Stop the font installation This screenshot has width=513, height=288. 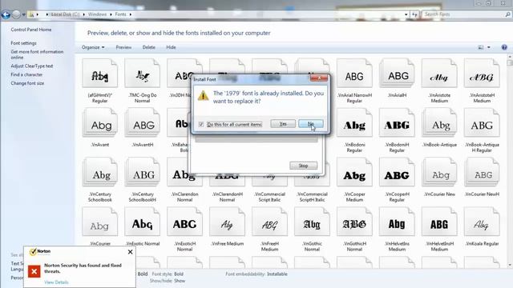pyautogui.click(x=303, y=166)
